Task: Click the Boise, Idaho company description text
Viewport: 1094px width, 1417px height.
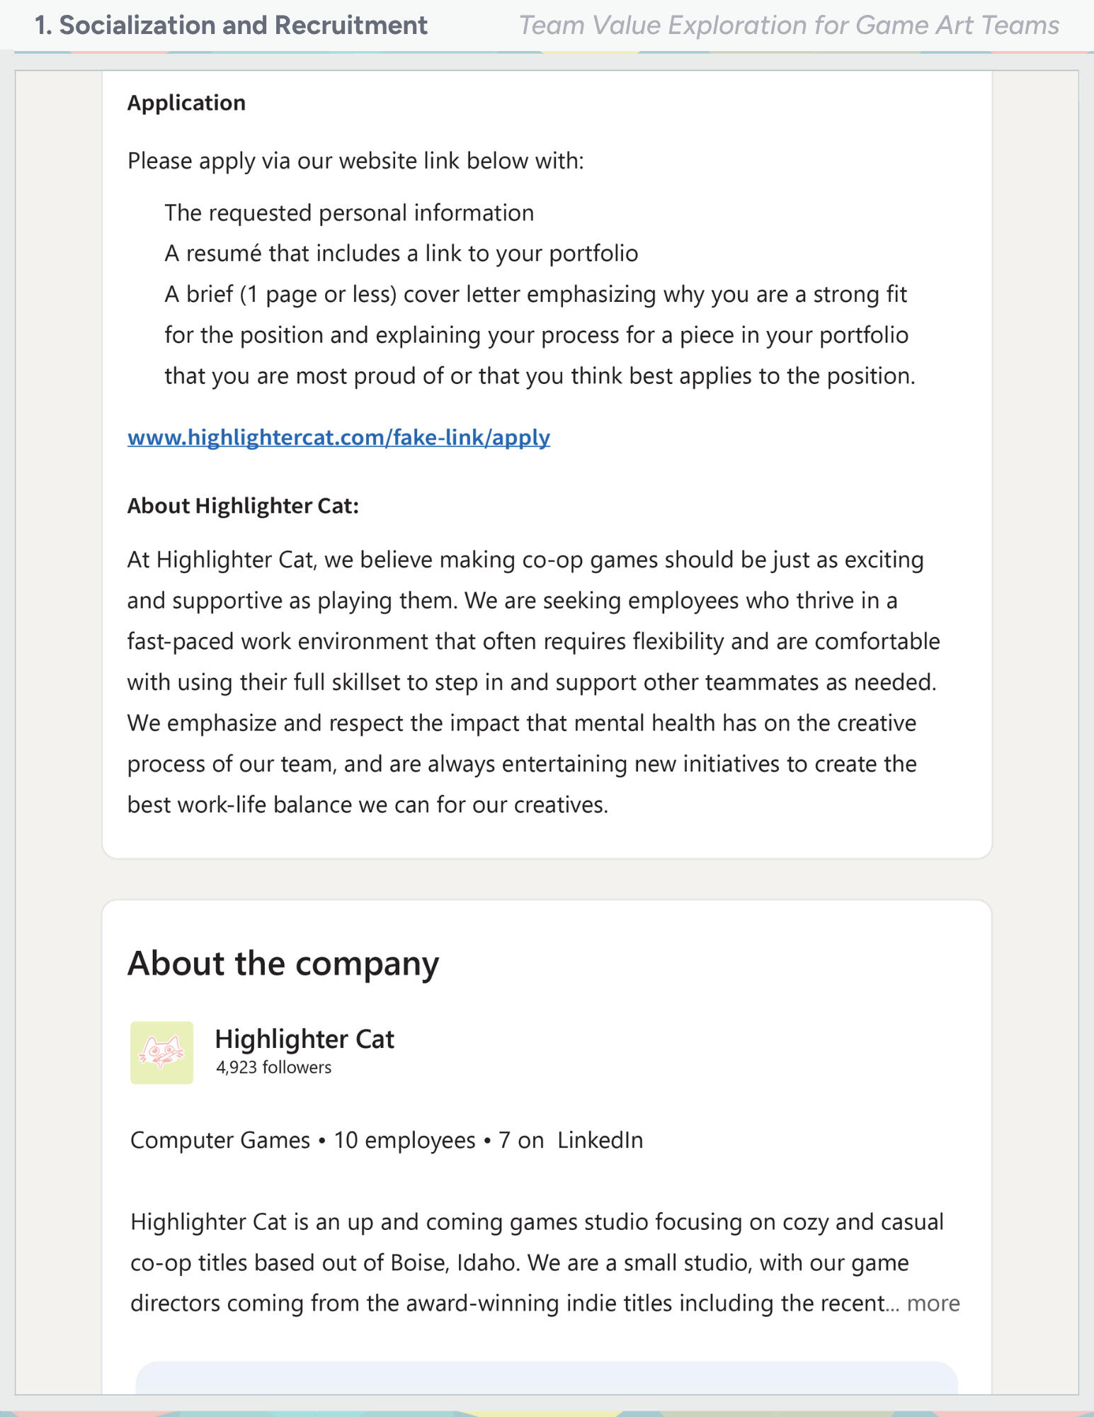Action: click(545, 1263)
